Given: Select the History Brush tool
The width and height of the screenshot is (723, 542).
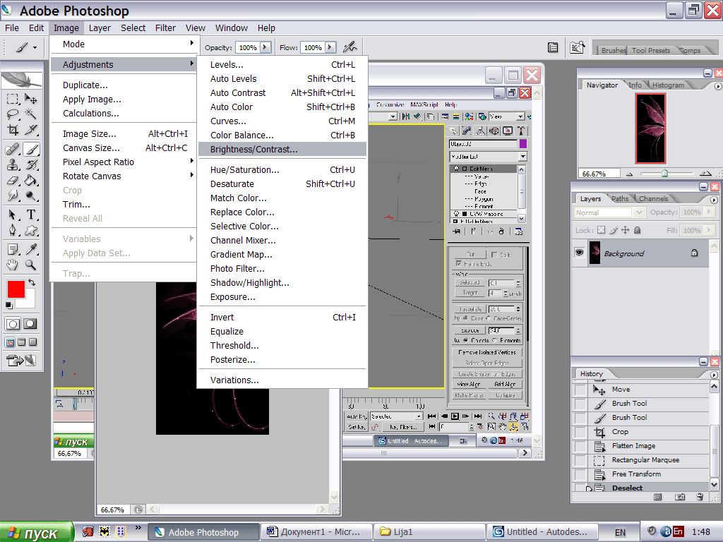Looking at the screenshot, I should (x=31, y=165).
